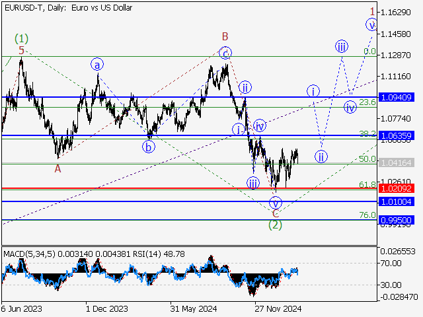423x317 pixels.
Task: Select the blue 1.06359 price tag
Action: tap(397, 135)
